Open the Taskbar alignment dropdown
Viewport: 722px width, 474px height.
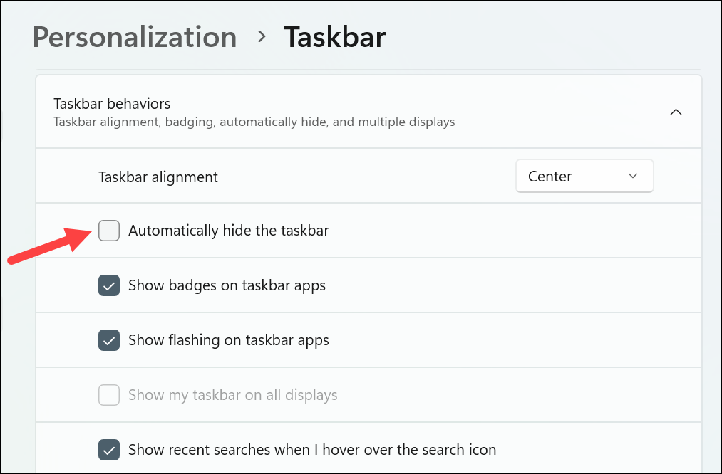click(x=584, y=176)
